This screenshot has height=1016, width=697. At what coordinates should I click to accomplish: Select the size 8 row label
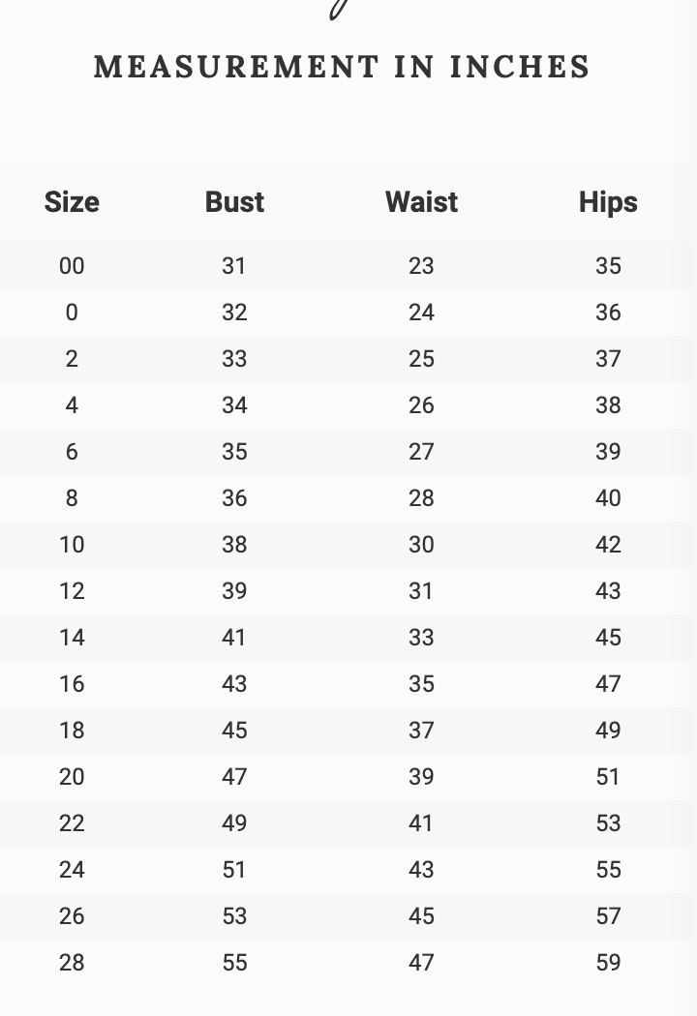click(x=72, y=498)
